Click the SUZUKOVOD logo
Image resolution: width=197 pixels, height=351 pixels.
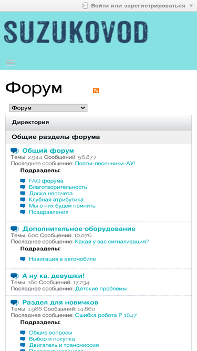[x=76, y=32]
